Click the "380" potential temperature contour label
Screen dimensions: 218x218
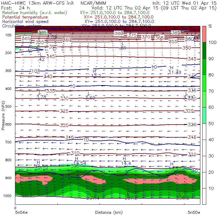pos(119,33)
